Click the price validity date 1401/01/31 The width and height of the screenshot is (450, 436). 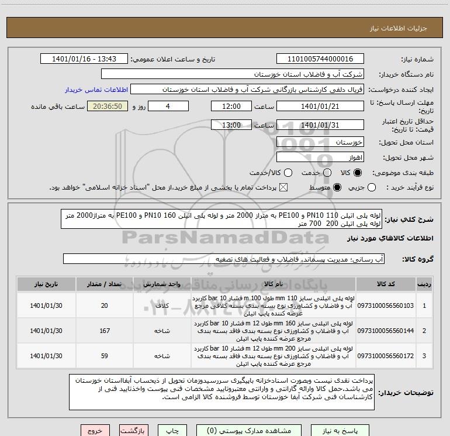click(320, 125)
